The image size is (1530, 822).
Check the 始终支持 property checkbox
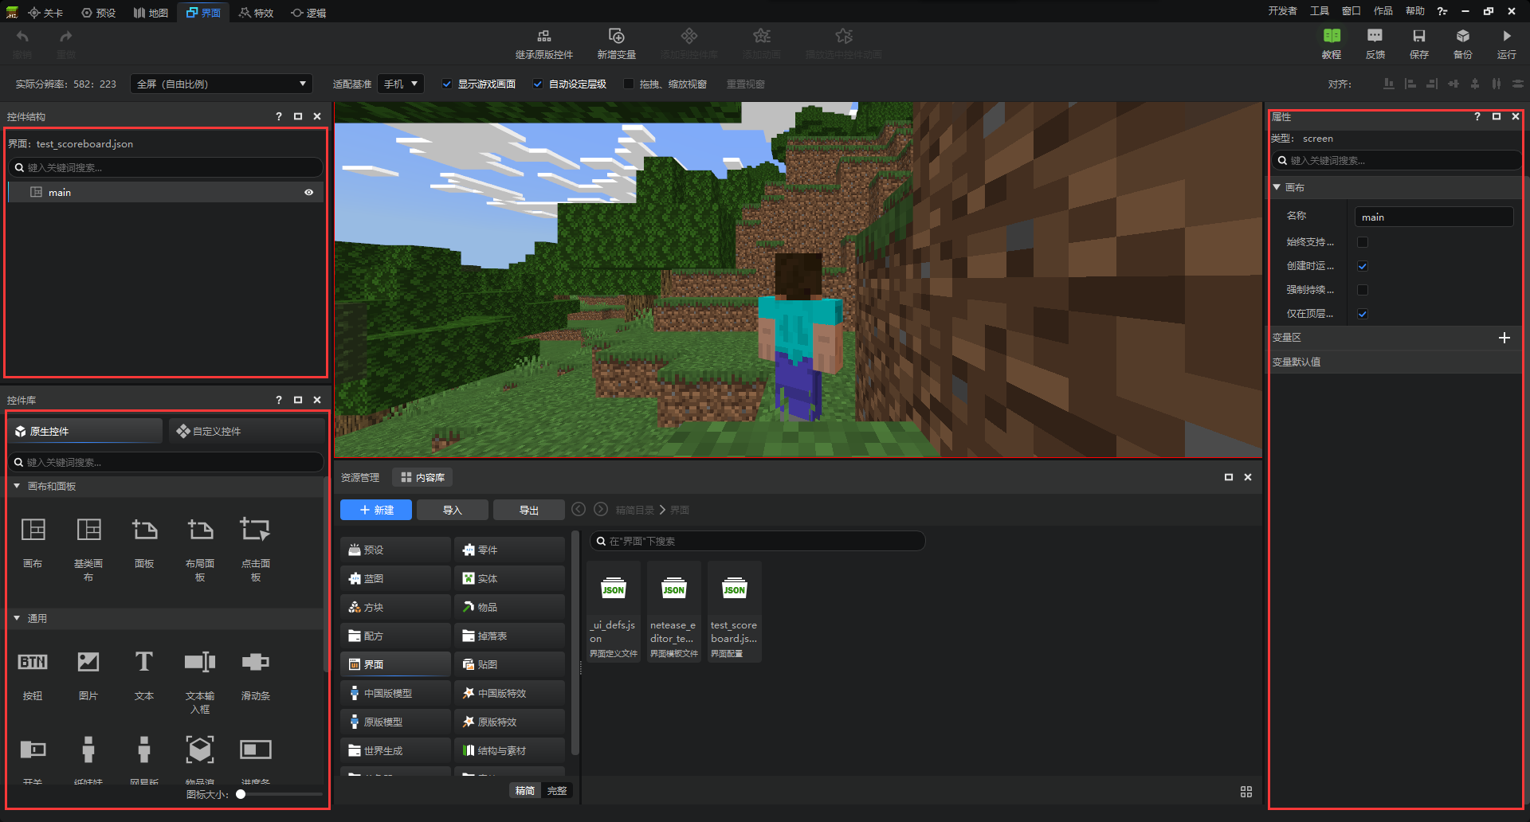click(x=1363, y=242)
